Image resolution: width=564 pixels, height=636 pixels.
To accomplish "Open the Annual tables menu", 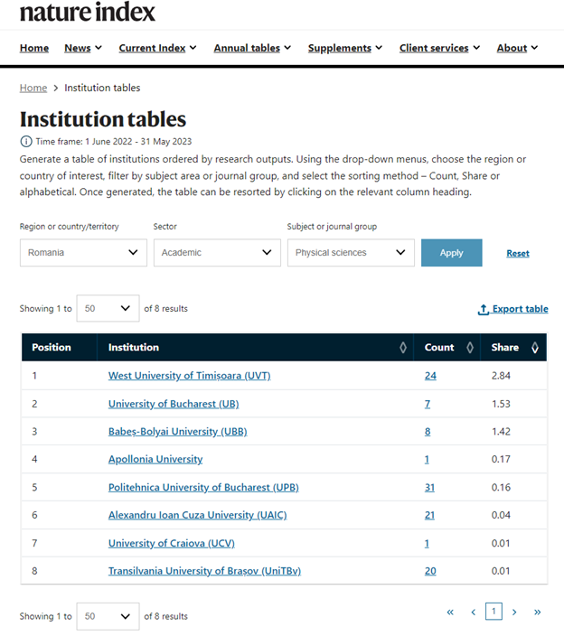I will (x=252, y=48).
